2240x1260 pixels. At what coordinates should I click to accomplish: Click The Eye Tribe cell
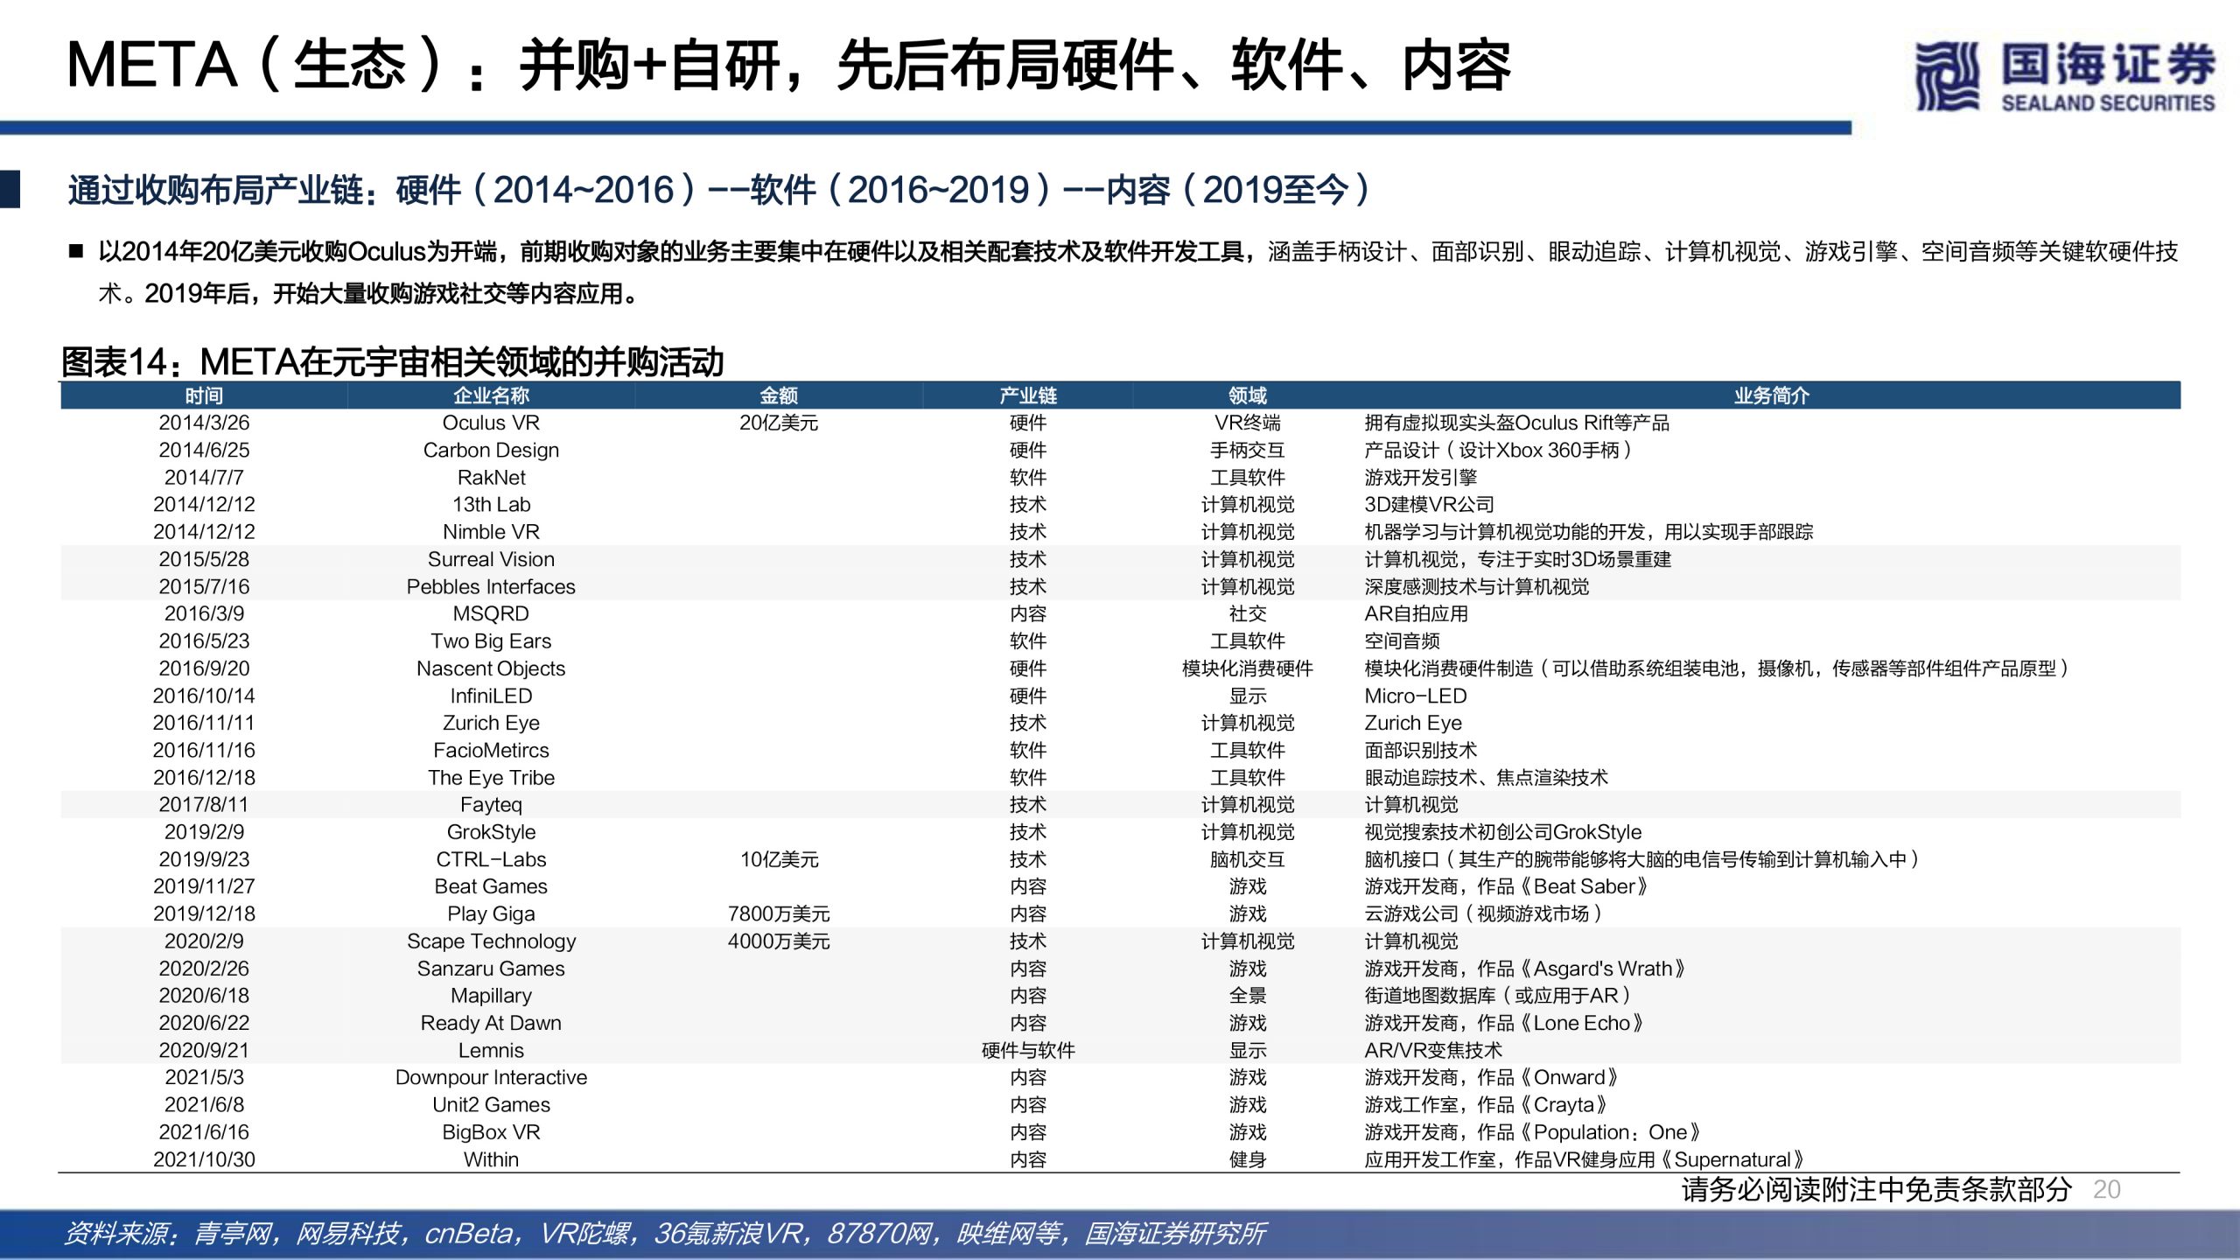tap(491, 777)
